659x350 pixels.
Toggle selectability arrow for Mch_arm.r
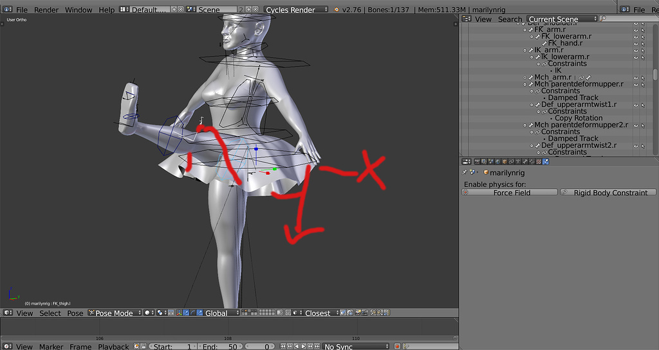point(643,78)
